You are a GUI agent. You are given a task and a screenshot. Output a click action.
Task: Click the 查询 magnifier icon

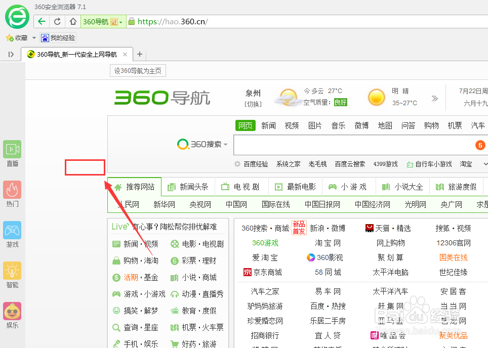point(116,327)
